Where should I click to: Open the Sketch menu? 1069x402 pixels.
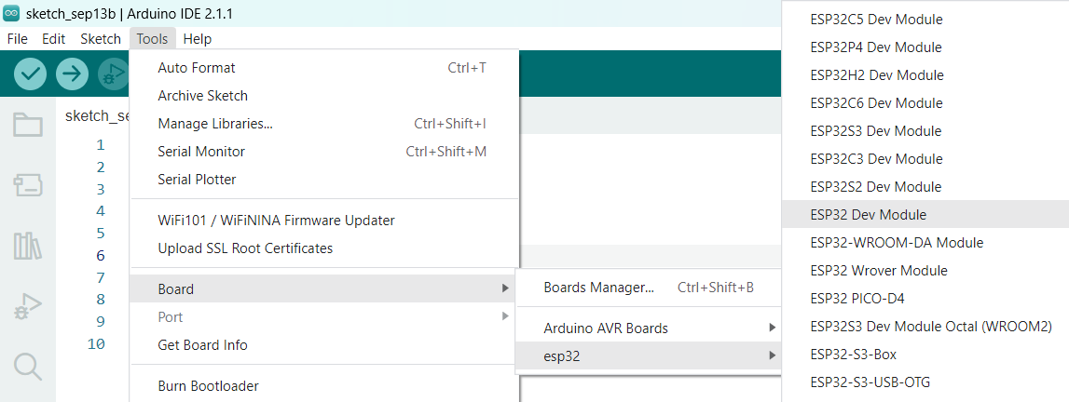(x=101, y=39)
